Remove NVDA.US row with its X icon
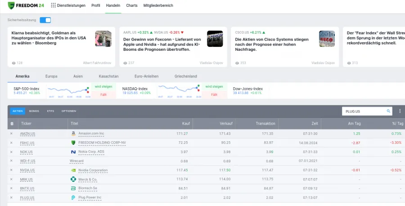405x206 pixels. (x=11, y=170)
